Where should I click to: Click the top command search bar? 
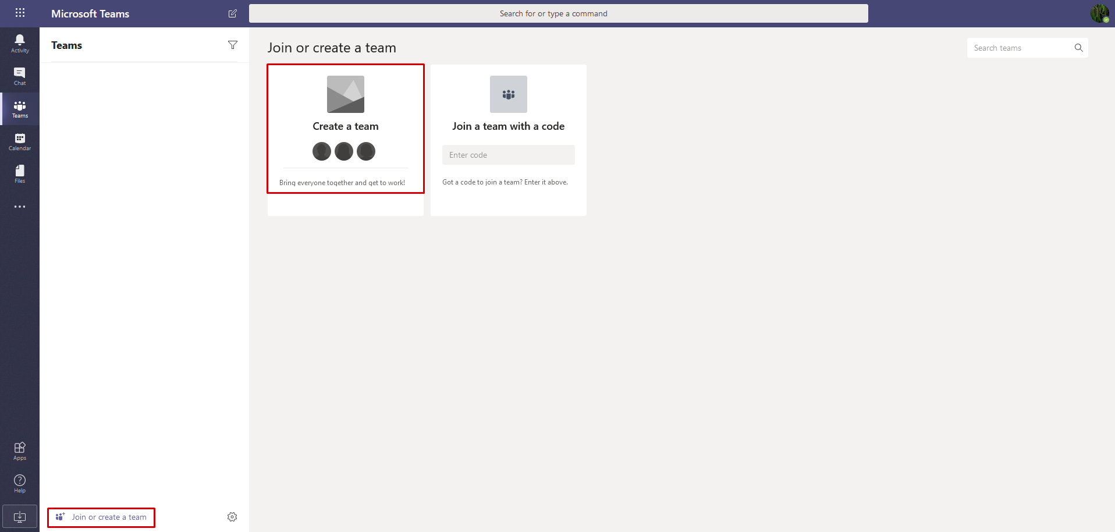[x=558, y=13]
